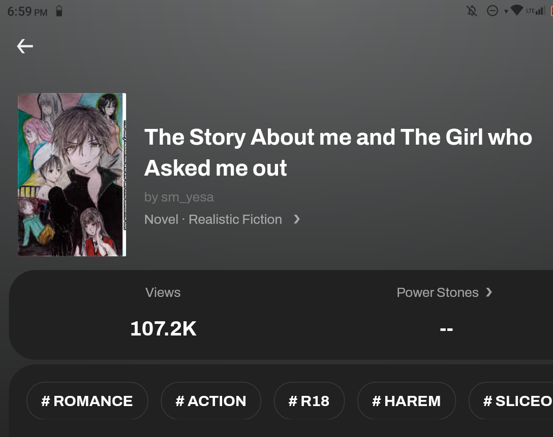Image resolution: width=553 pixels, height=437 pixels.
Task: Open the # HAREM tag
Action: point(407,401)
